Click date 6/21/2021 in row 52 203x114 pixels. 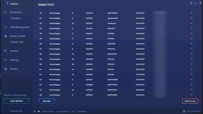coord(140,75)
